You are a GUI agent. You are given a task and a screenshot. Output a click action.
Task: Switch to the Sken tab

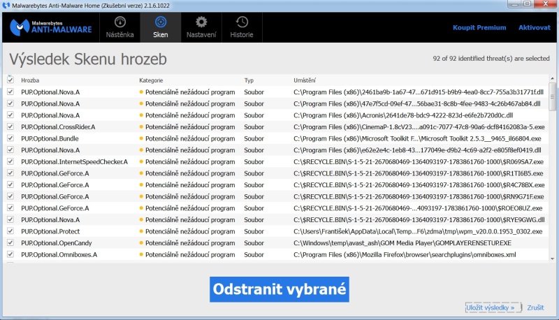click(161, 27)
